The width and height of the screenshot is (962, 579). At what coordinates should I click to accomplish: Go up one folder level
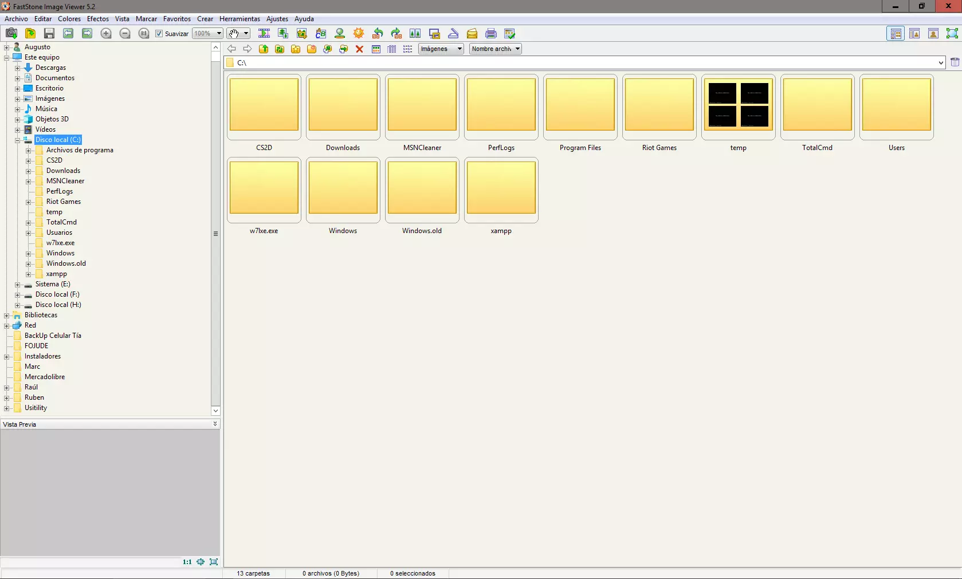click(x=264, y=49)
